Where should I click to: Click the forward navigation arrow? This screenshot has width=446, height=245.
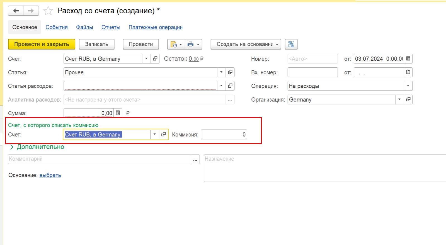point(31,11)
